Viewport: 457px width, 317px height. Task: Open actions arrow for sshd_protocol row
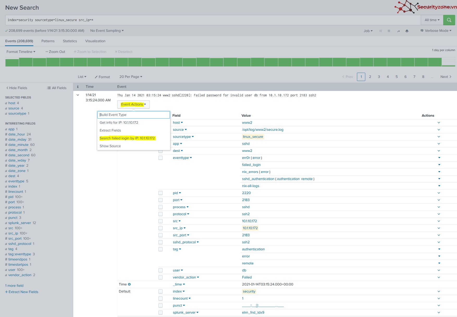click(x=439, y=242)
